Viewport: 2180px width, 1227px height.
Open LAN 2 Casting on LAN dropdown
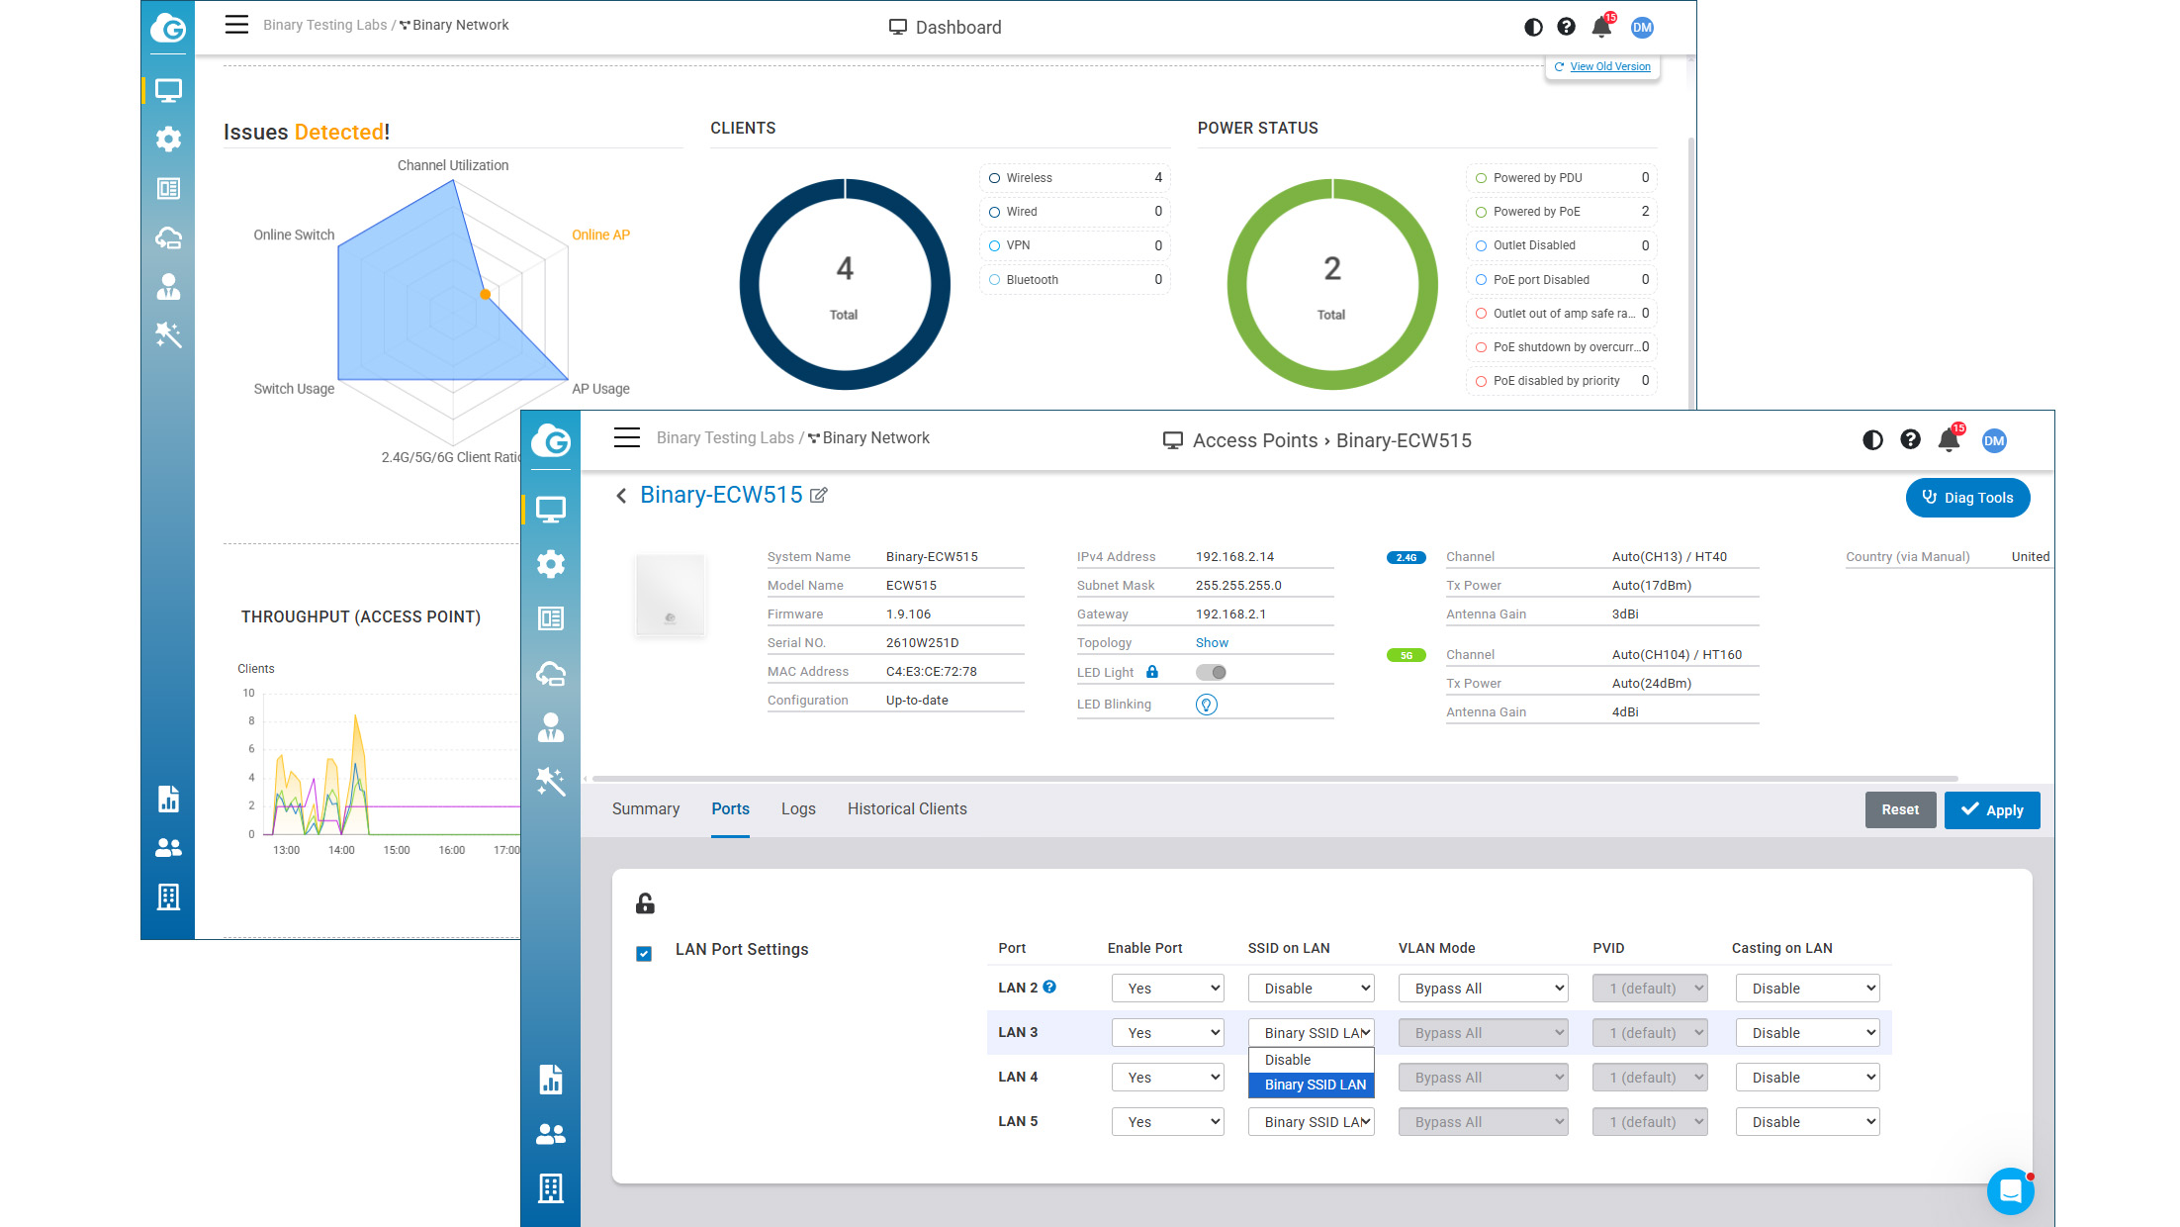click(x=1808, y=989)
